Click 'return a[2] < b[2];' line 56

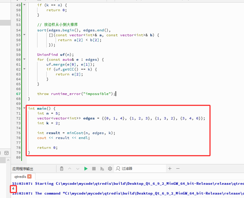pos(80,40)
